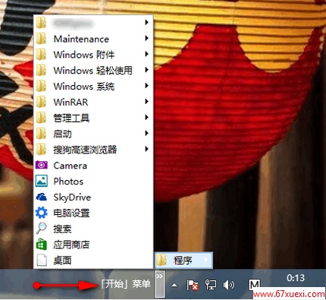326x300 pixels.
Task: Click the 「开始」菜单 toolbar label
Action: (x=126, y=284)
